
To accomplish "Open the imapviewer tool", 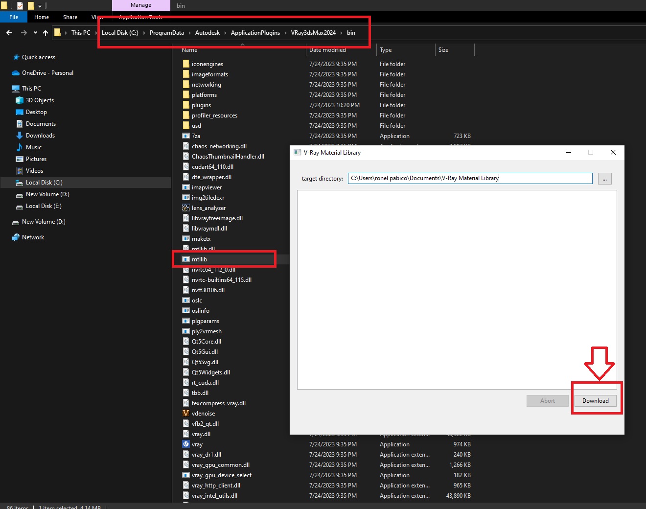I will pos(206,187).
